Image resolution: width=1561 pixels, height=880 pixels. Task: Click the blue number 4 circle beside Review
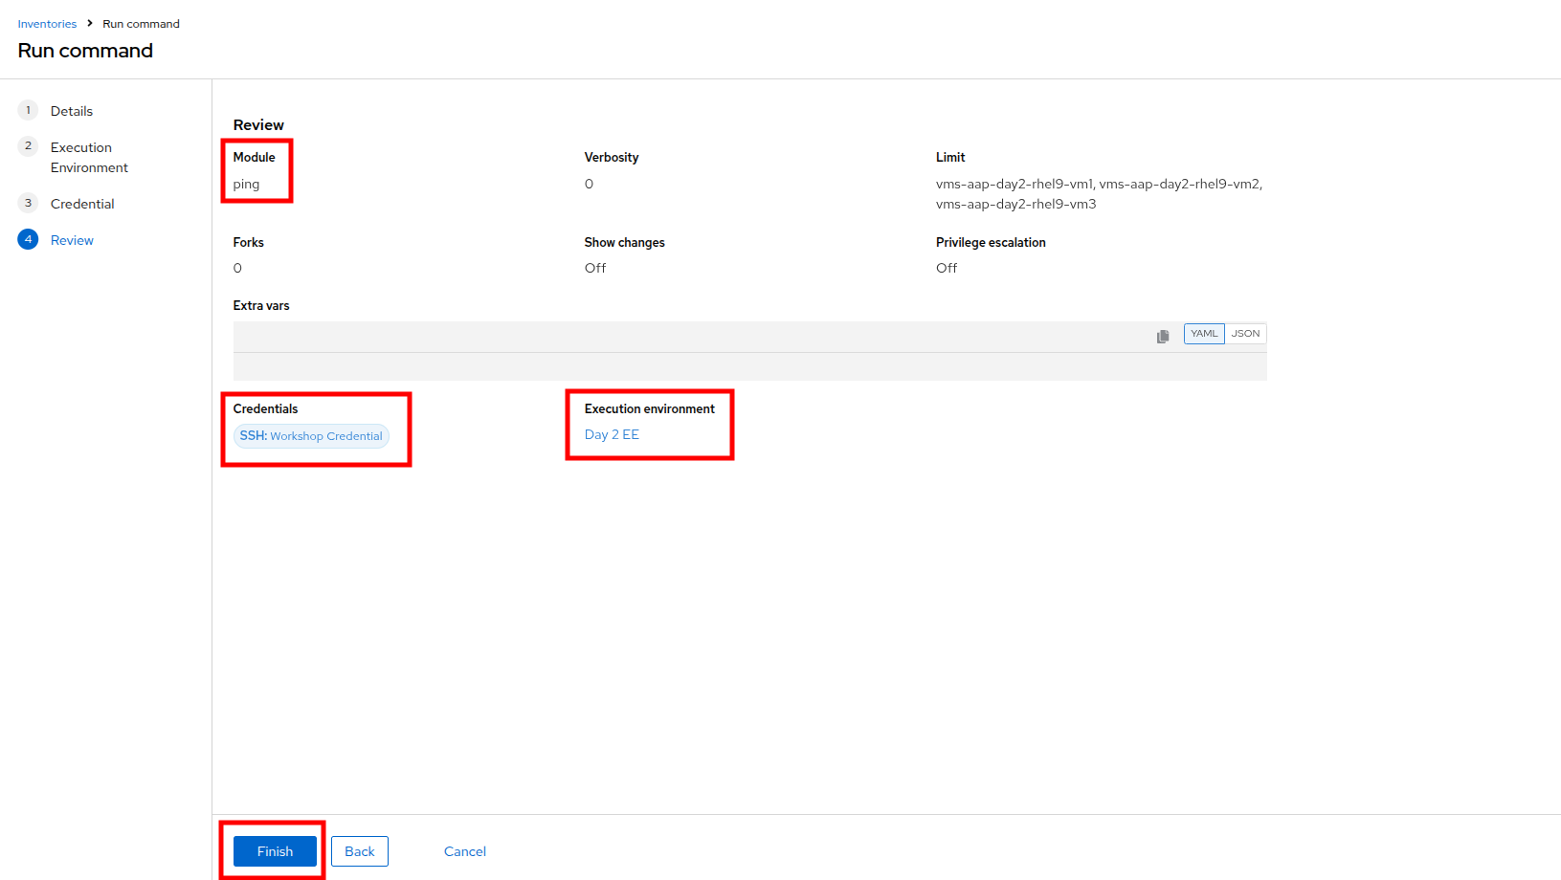28,239
